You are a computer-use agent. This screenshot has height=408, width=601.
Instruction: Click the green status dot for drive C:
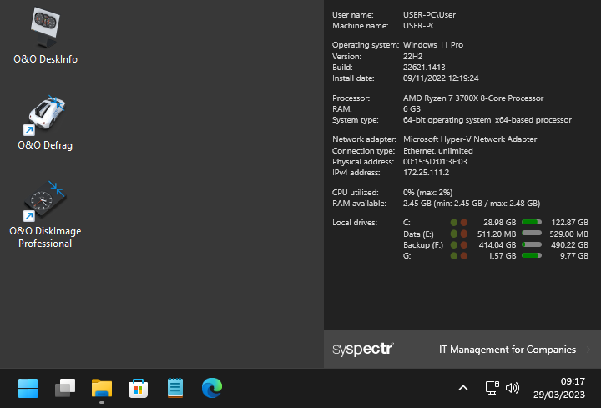pyautogui.click(x=453, y=223)
